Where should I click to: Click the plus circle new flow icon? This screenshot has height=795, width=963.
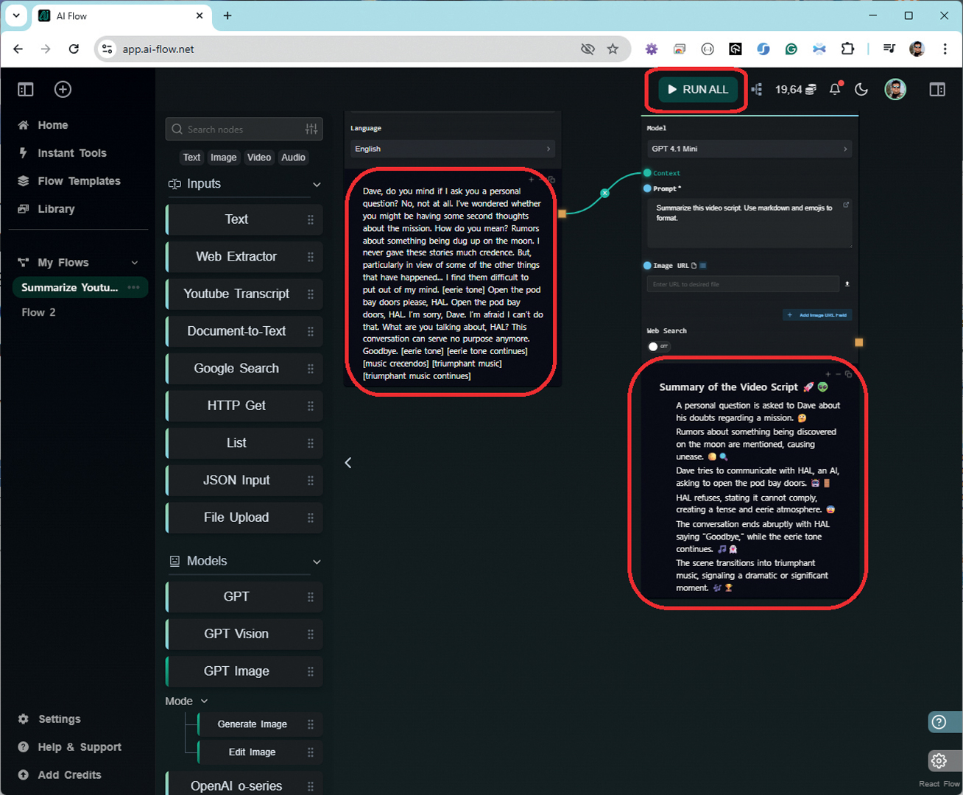click(x=63, y=89)
